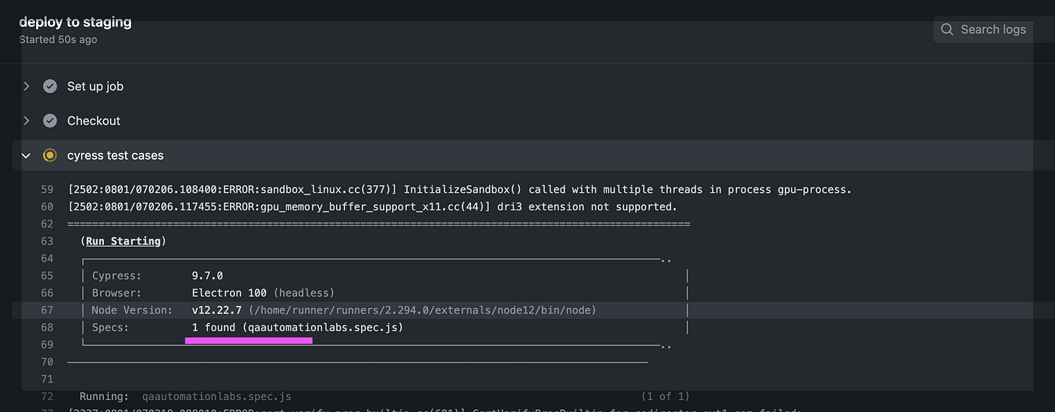The height and width of the screenshot is (412, 1055).
Task: Click log line number 68
Action: 47,328
